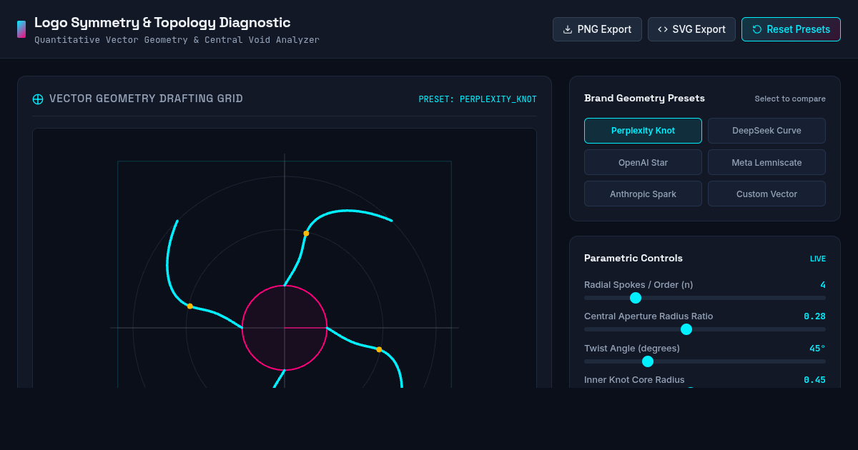Click the Radial Spokes value 4
The image size is (858, 450).
click(823, 285)
